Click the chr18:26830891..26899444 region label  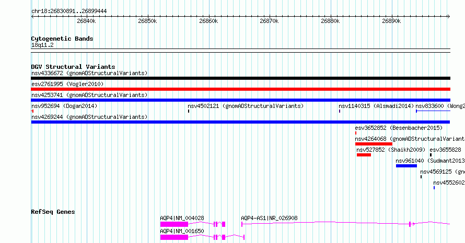point(69,11)
